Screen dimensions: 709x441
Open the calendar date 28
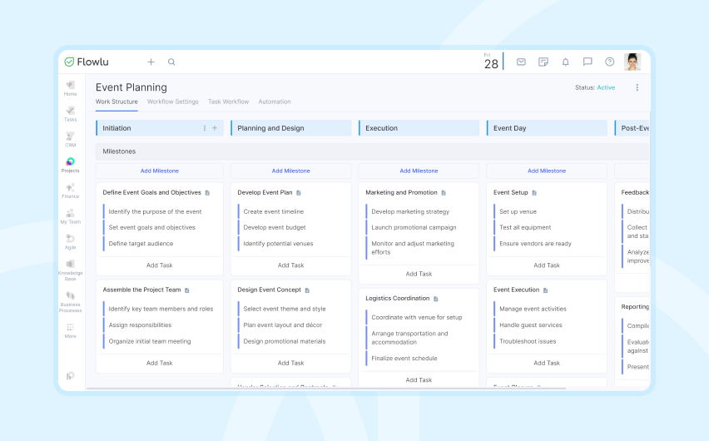[491, 62]
